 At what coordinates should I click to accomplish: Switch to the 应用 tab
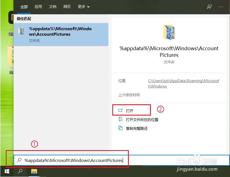coord(38,7)
